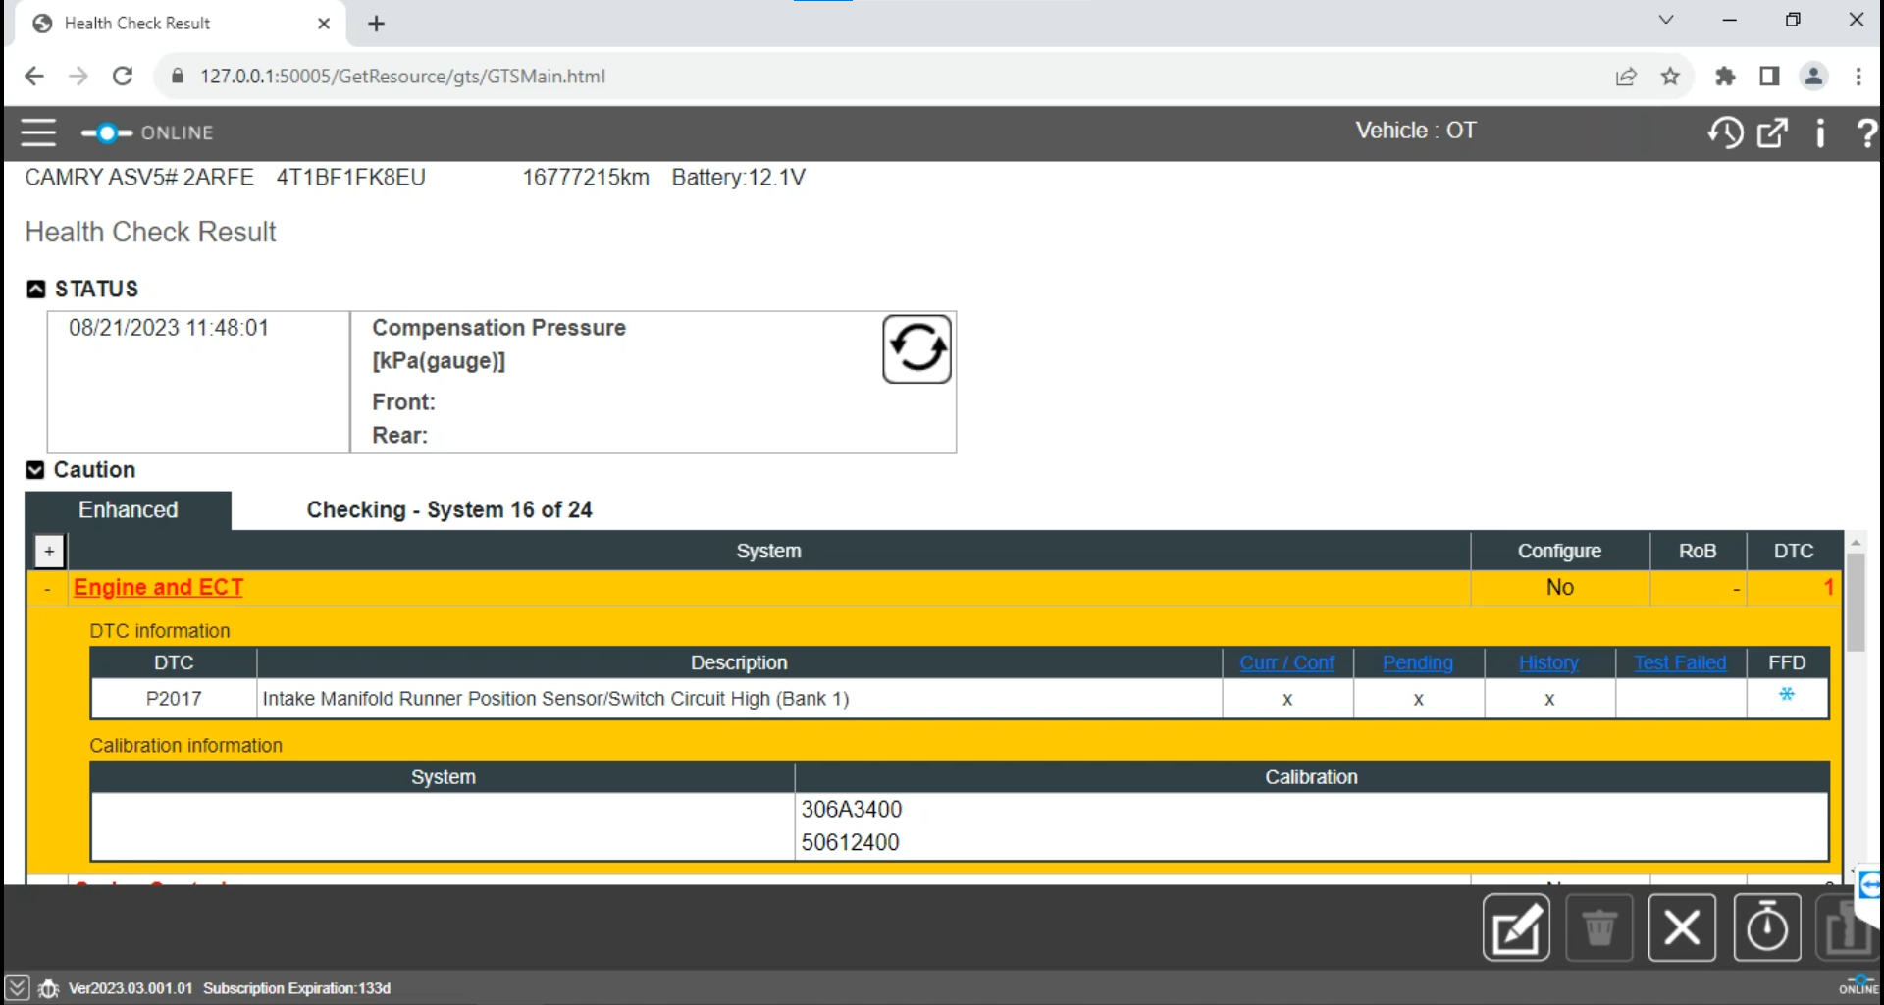Click the history (clock) icon in the header

[x=1726, y=132]
